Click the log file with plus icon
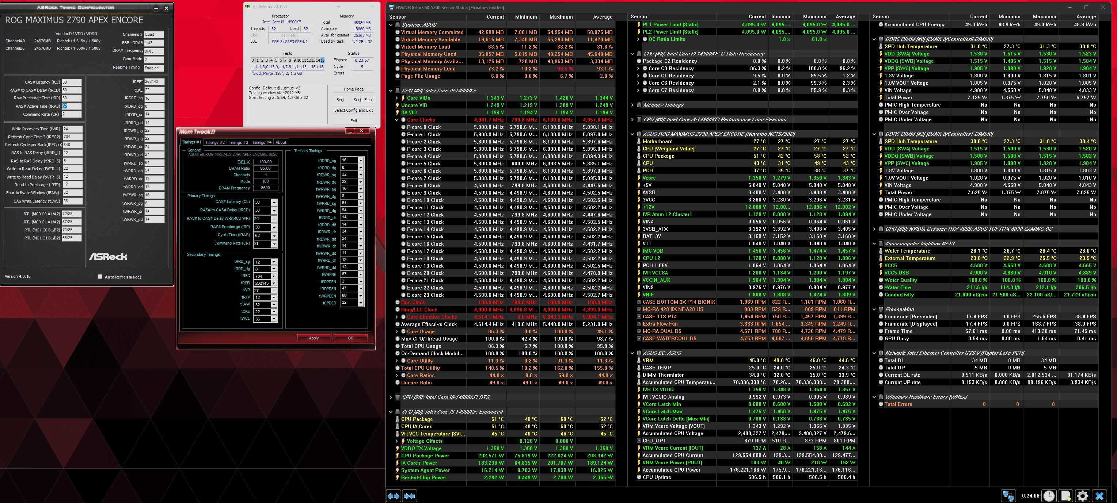 [x=1065, y=496]
